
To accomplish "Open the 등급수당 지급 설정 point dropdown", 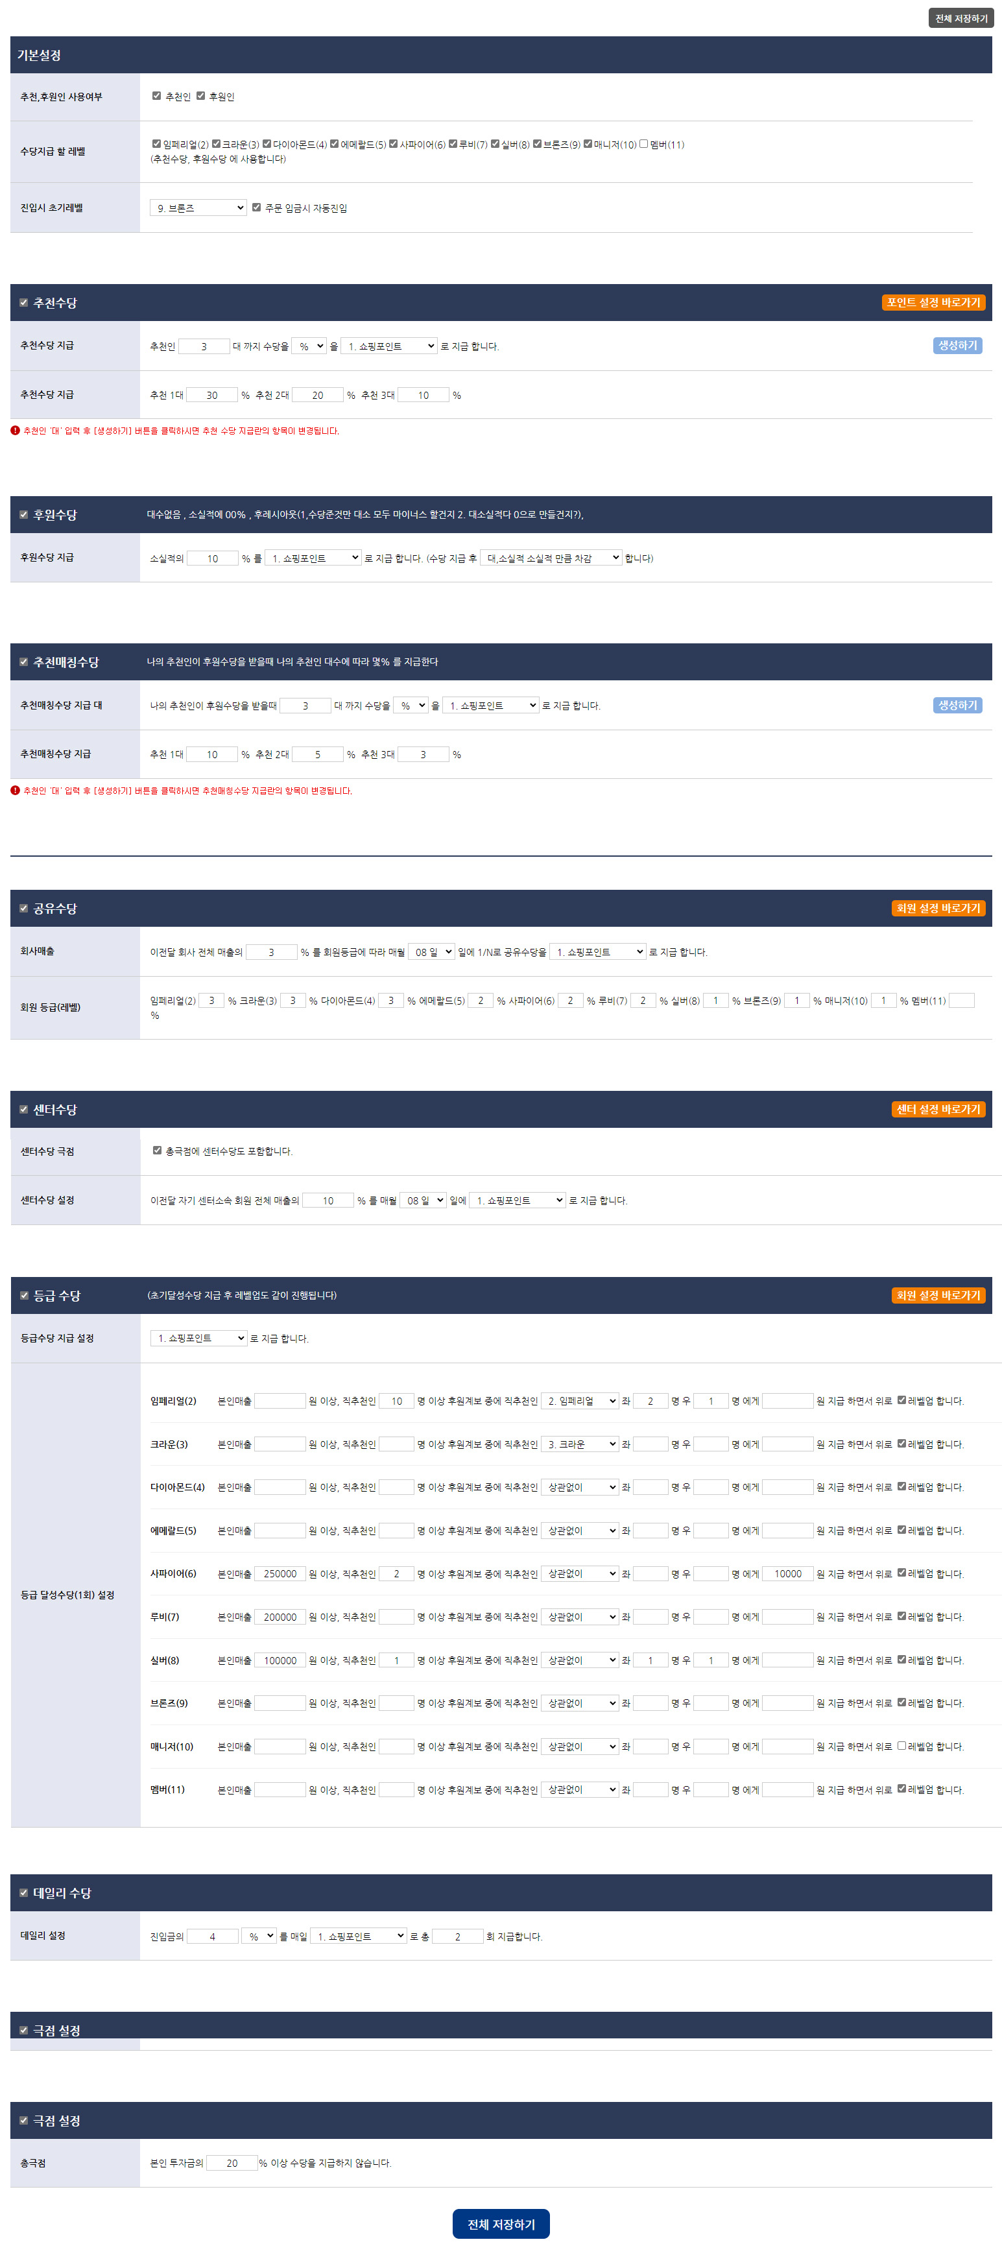I will tap(198, 1337).
